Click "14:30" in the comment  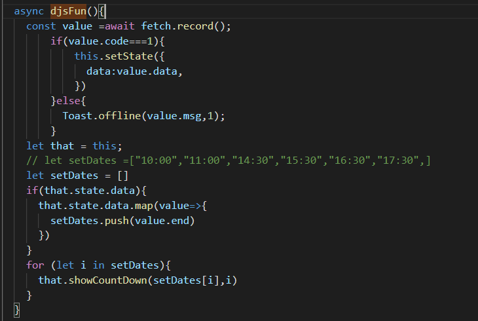coord(253,160)
